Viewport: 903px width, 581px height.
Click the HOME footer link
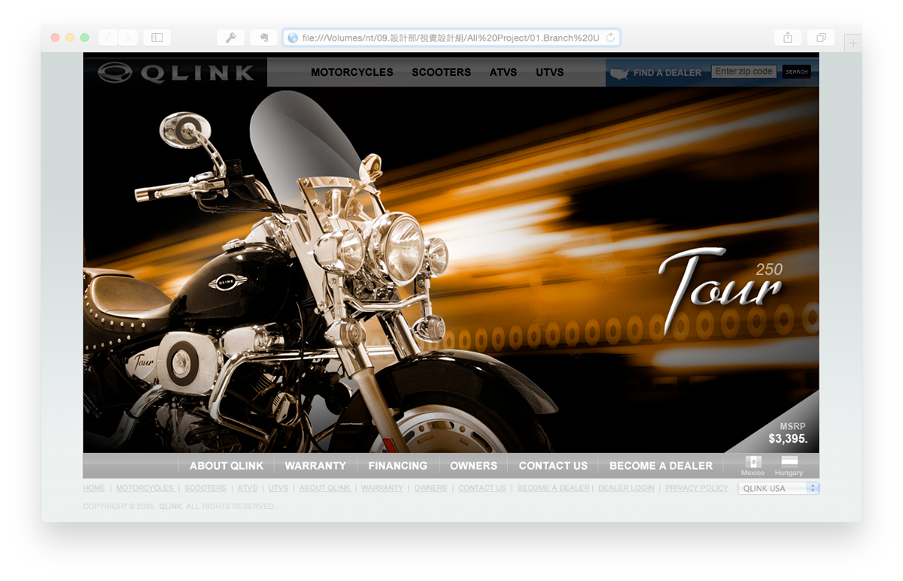coord(94,489)
